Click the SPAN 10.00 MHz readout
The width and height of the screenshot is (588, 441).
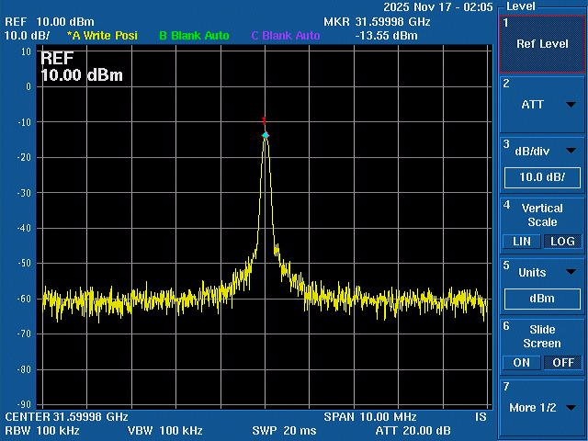point(364,417)
